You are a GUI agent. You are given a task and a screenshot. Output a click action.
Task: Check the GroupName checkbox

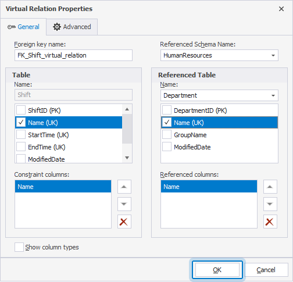[x=167, y=135]
